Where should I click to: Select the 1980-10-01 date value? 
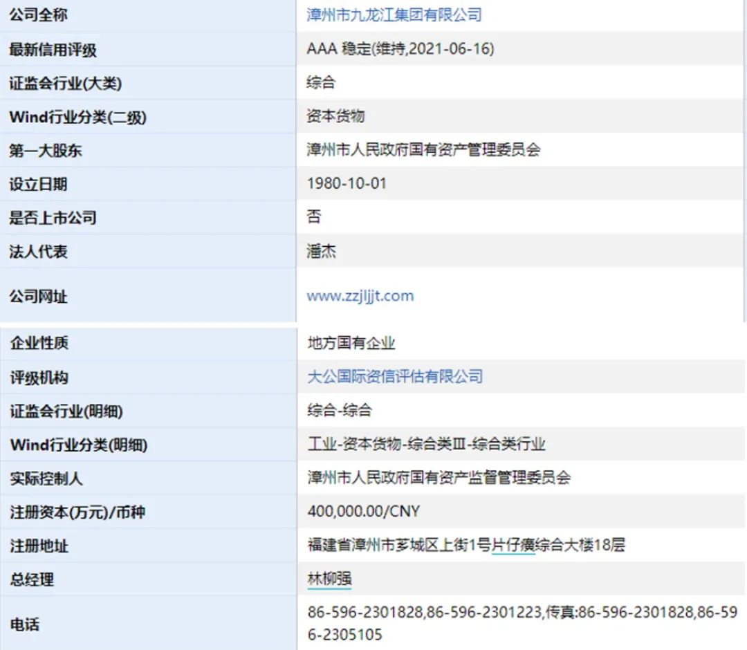coord(347,183)
